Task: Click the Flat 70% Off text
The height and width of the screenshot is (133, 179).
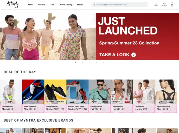Action: pyautogui.click(x=96, y=109)
